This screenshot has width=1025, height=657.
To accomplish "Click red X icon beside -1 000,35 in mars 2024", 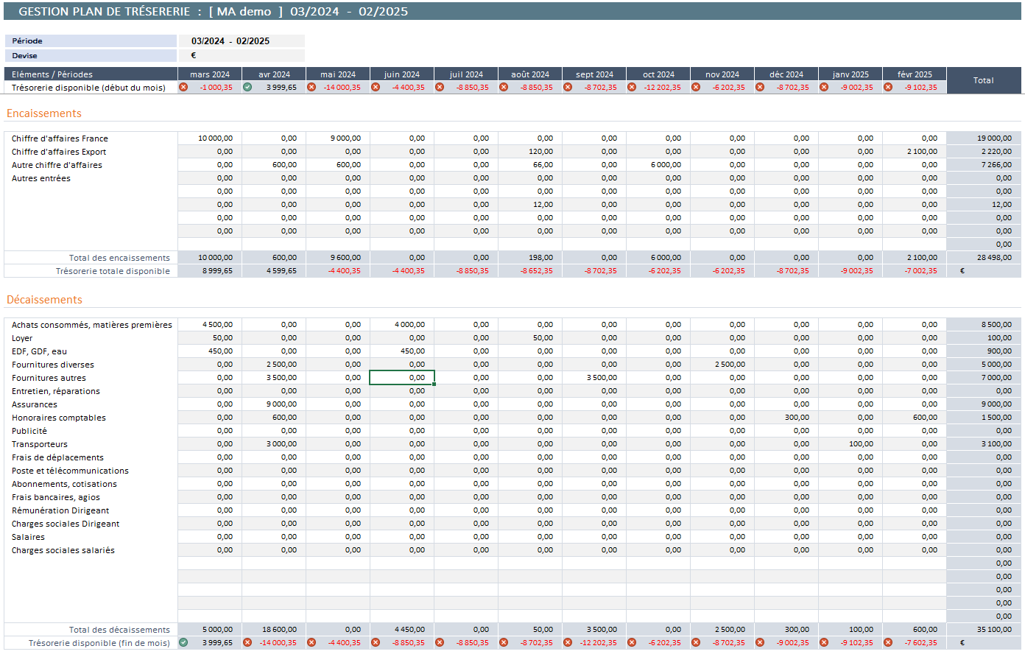I will [x=183, y=87].
